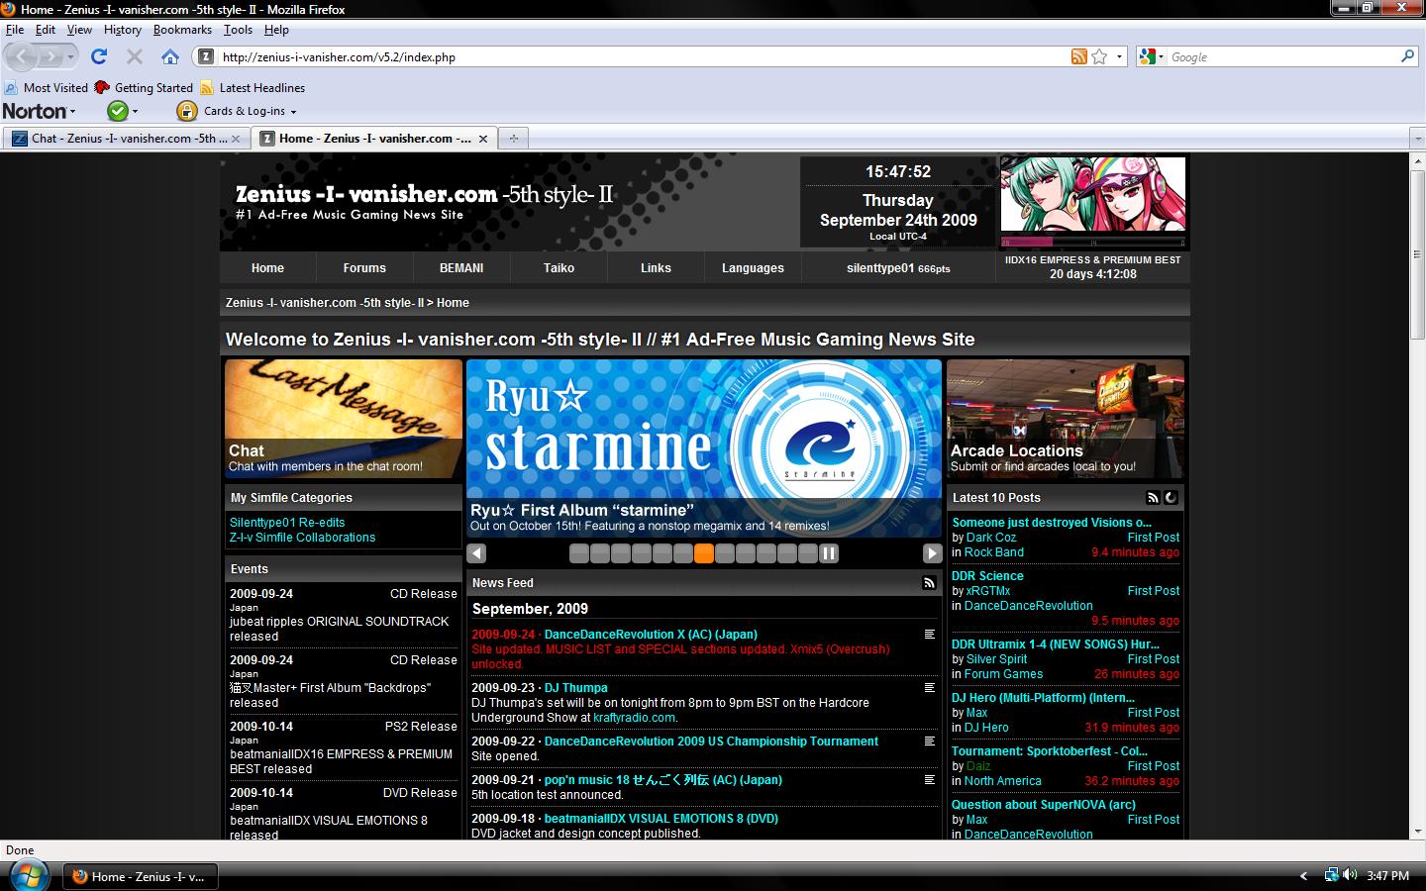1426x891 pixels.
Task: Click the search magnifier icon in search box
Action: (x=1407, y=57)
